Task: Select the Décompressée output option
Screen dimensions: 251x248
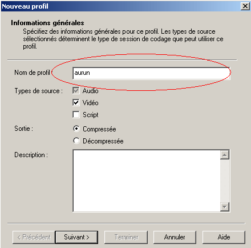Action: (x=76, y=141)
